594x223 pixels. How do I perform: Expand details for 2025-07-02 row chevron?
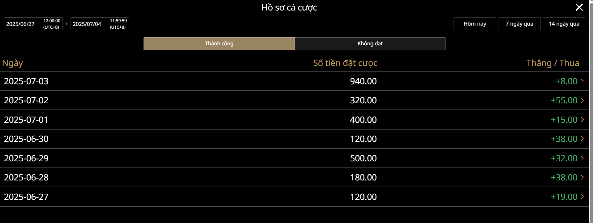click(582, 100)
